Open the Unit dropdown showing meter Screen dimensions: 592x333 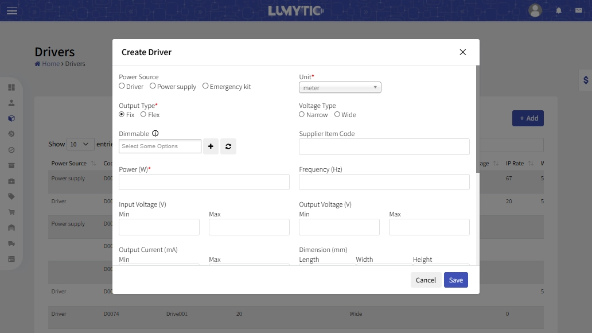[x=340, y=88]
